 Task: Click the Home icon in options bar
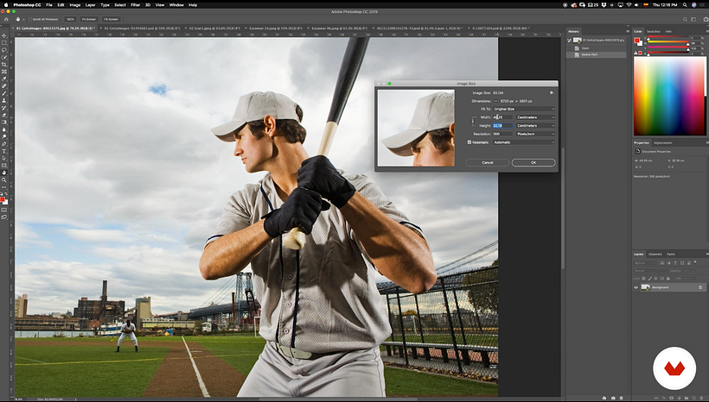pos(6,19)
